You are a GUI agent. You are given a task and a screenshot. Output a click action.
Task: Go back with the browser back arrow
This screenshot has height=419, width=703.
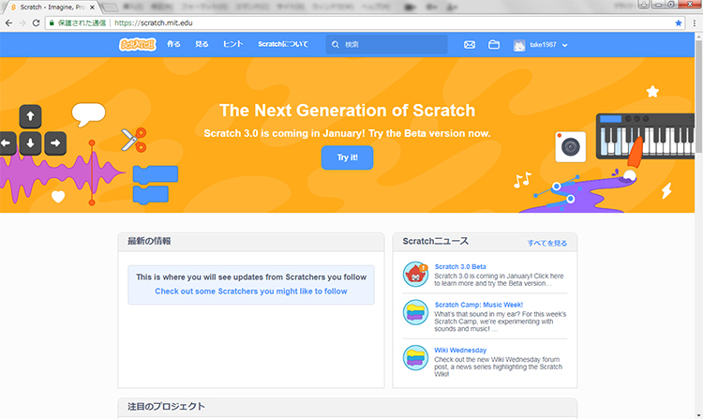8,22
